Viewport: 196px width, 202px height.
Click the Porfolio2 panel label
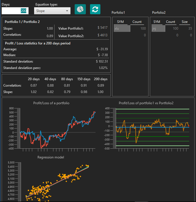[x=159, y=13]
